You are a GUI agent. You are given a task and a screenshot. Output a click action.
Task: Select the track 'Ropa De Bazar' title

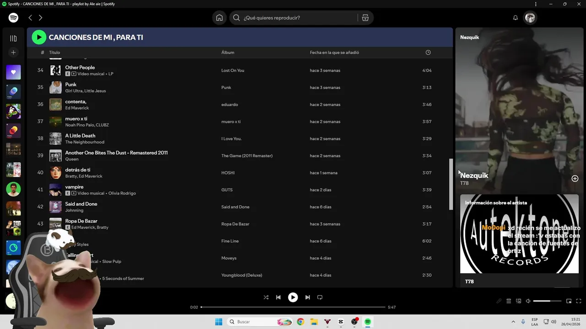(x=81, y=221)
